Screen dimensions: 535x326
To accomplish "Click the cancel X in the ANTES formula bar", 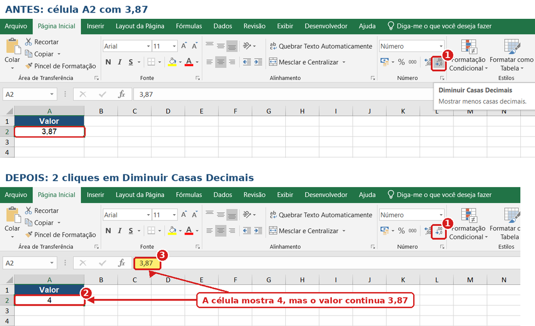I will point(83,95).
